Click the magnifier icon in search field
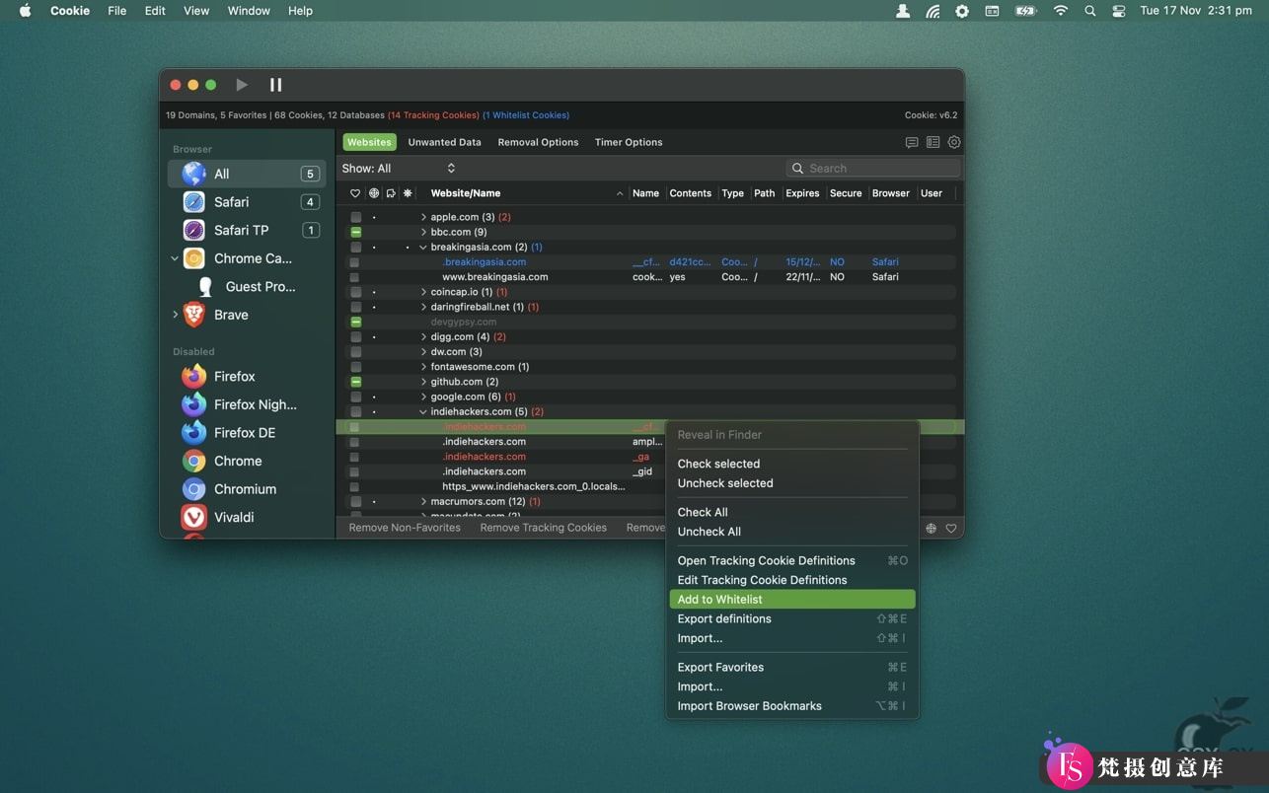The height and width of the screenshot is (793, 1269). [x=797, y=169]
